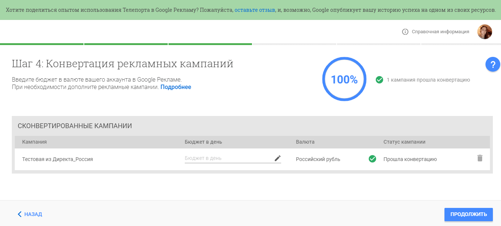This screenshot has height=226, width=501.
Task: Click the green checkmark in the status column
Action: pos(373,158)
